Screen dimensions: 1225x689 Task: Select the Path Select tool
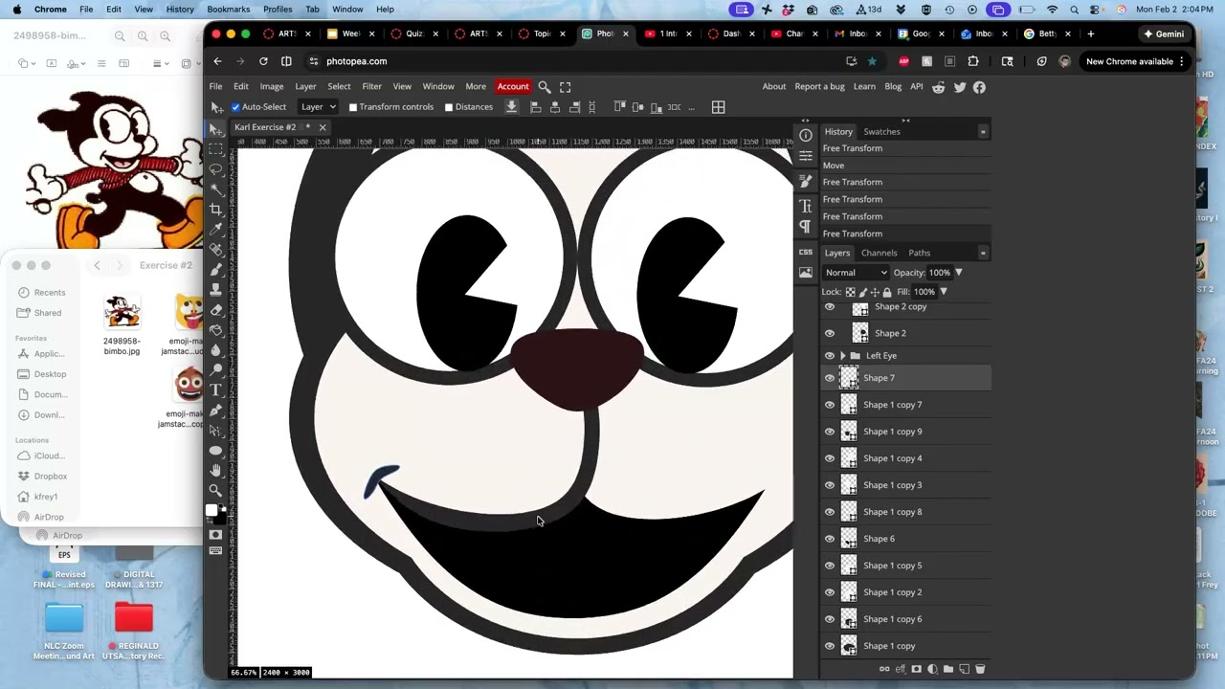coord(216,430)
